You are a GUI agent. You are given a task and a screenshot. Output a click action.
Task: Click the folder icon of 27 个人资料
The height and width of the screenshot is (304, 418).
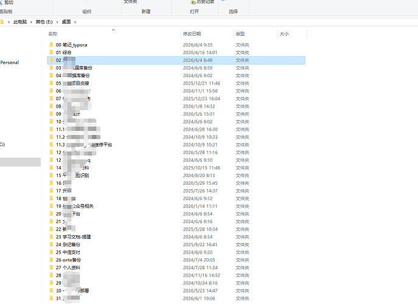click(51, 268)
